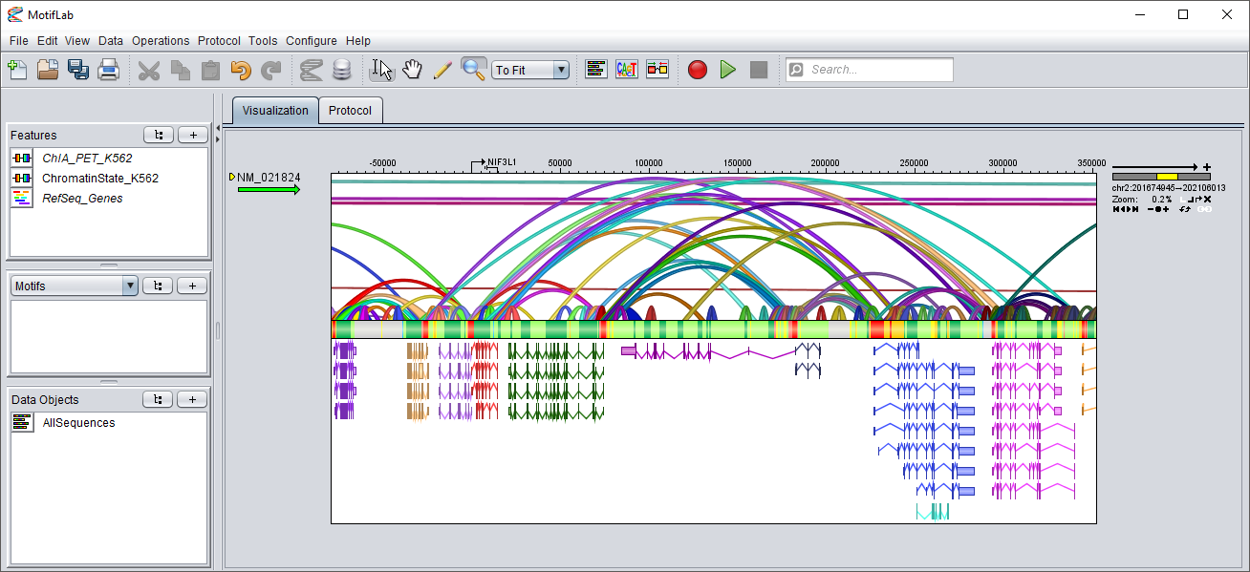The image size is (1250, 572).
Task: Click the Database icon in the toolbar
Action: pos(341,70)
